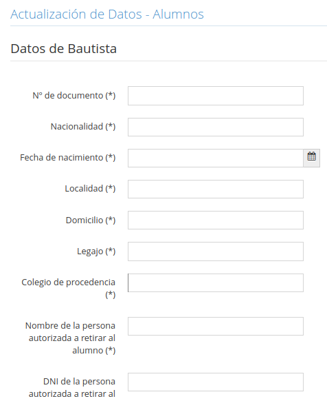Click the Domicilio (*) label
This screenshot has height=401, width=327.
click(x=91, y=220)
